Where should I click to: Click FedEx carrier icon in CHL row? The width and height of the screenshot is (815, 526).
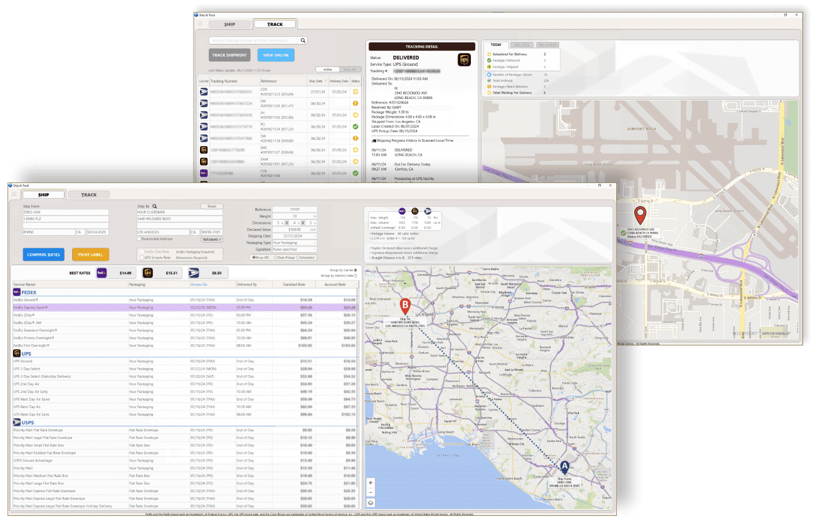(203, 172)
